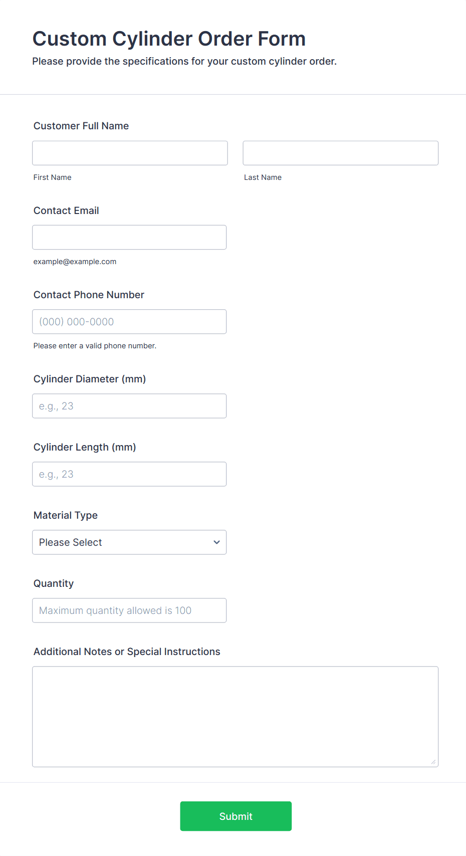Screen dimensions: 466x856
Task: Click the Custom Cylinder Order Form heading
Action: point(169,39)
